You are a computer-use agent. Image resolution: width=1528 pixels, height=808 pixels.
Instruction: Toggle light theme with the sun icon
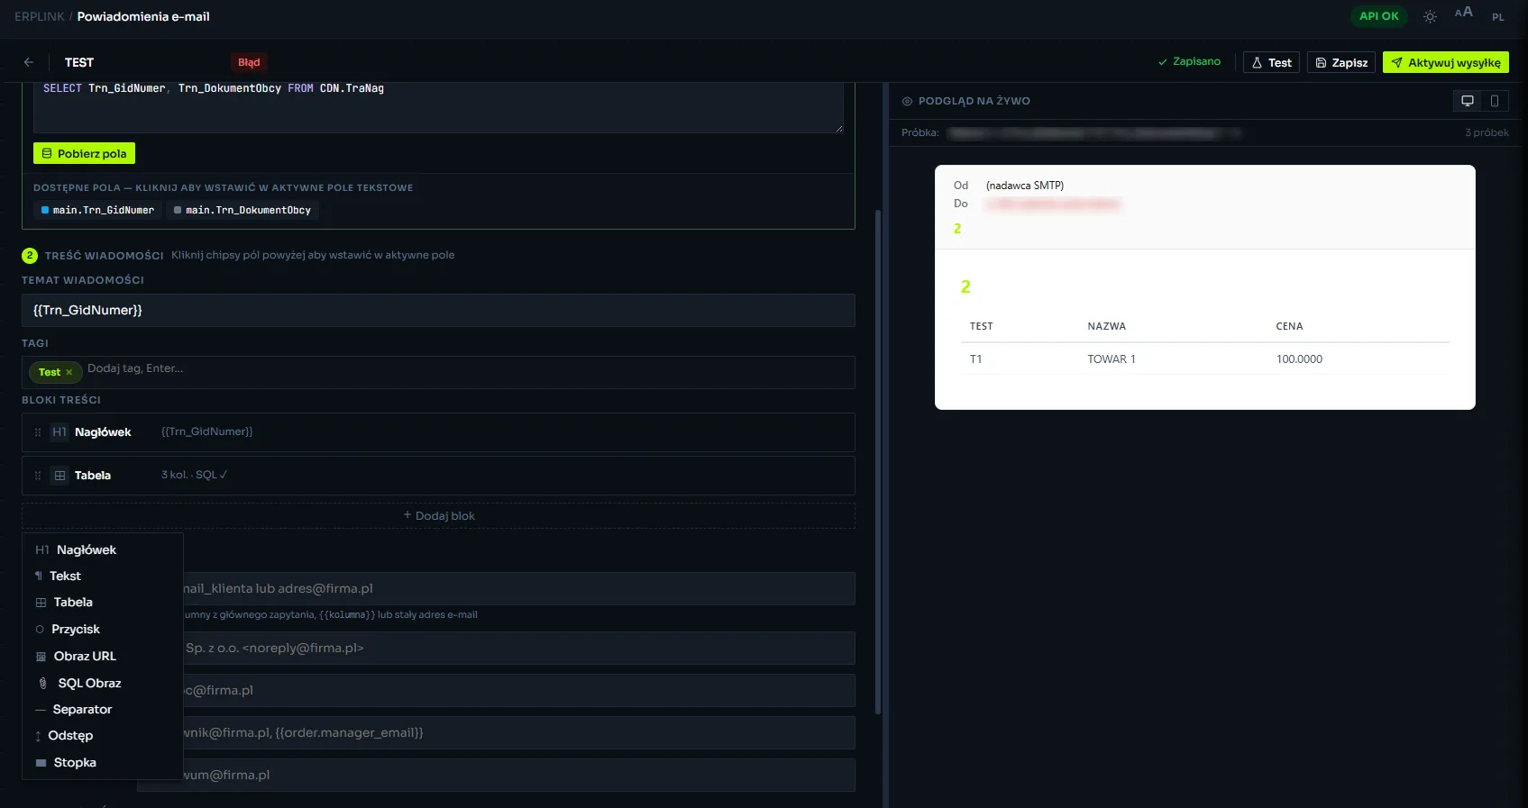1430,16
